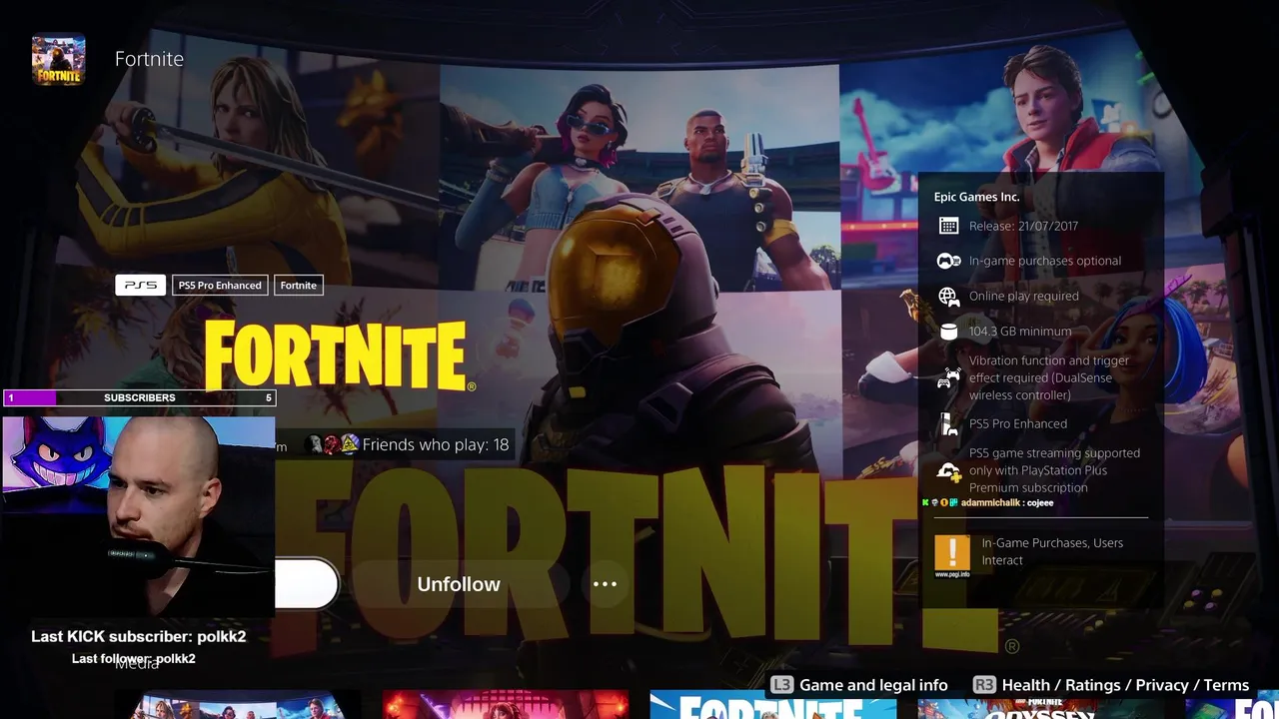
Task: Open the red artwork thumbnail at bottom
Action: click(505, 705)
